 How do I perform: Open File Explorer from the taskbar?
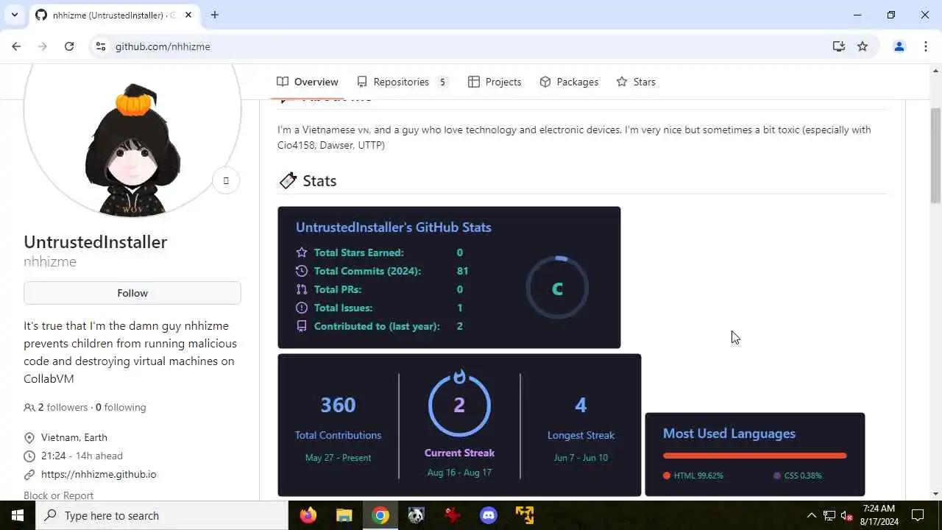[344, 515]
